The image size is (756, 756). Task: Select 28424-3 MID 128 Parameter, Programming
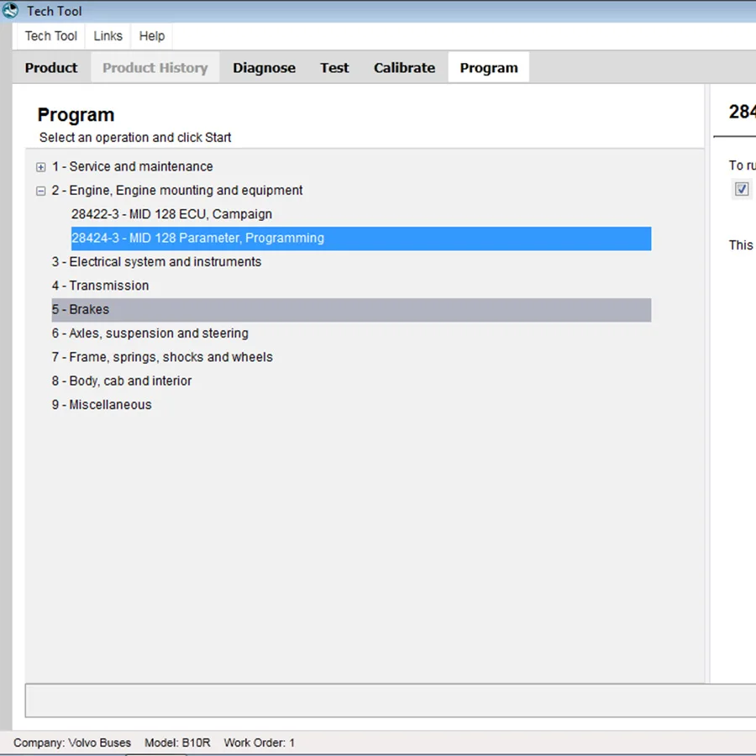(361, 239)
